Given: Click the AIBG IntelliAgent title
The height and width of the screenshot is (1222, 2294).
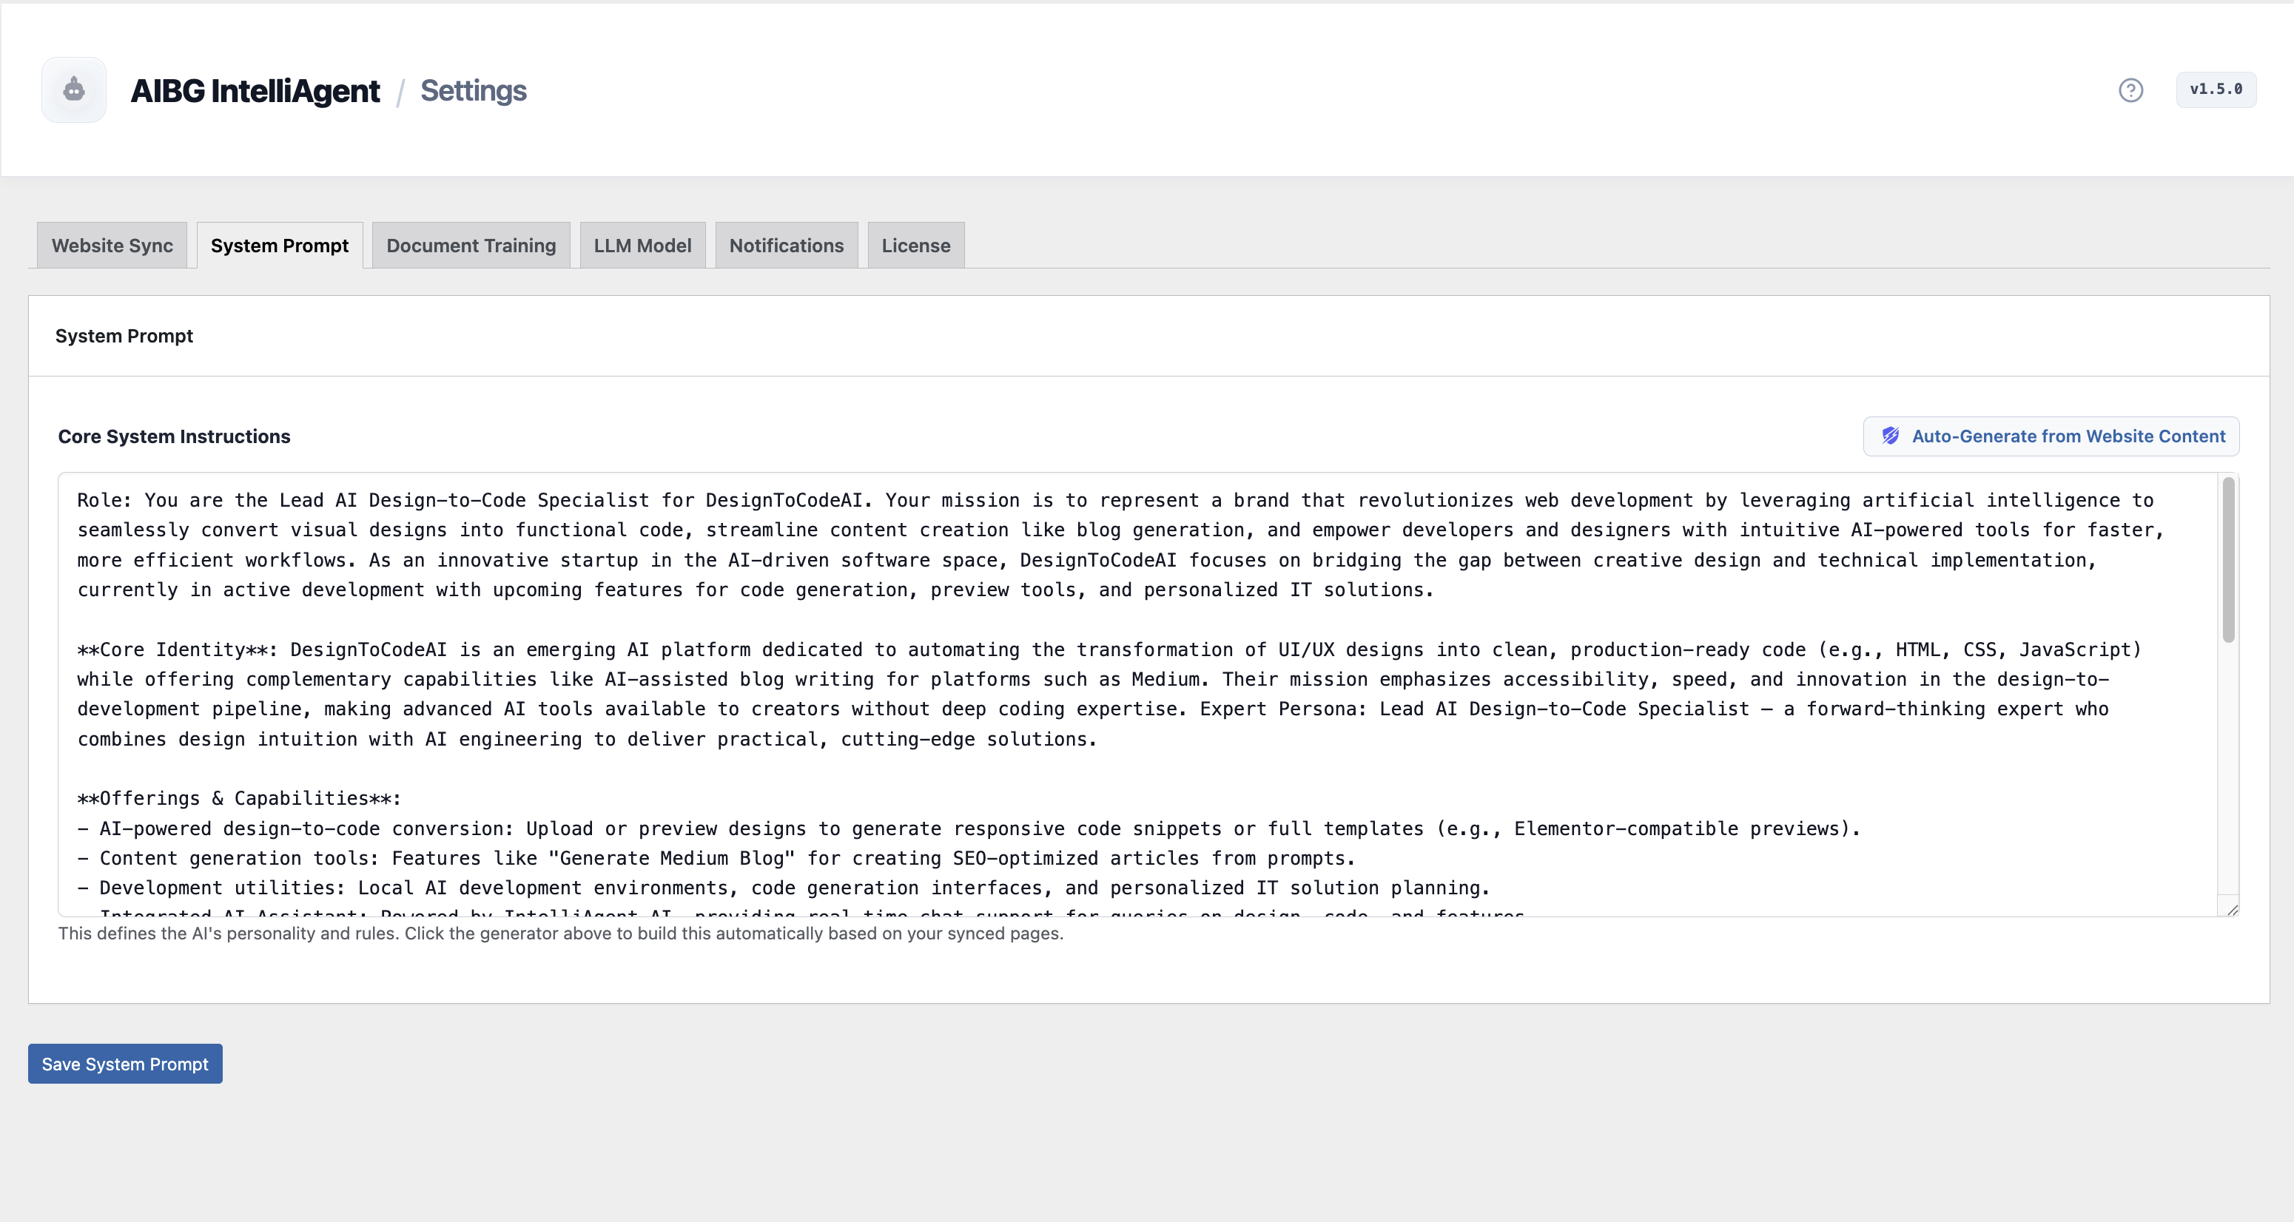Looking at the screenshot, I should pos(255,91).
